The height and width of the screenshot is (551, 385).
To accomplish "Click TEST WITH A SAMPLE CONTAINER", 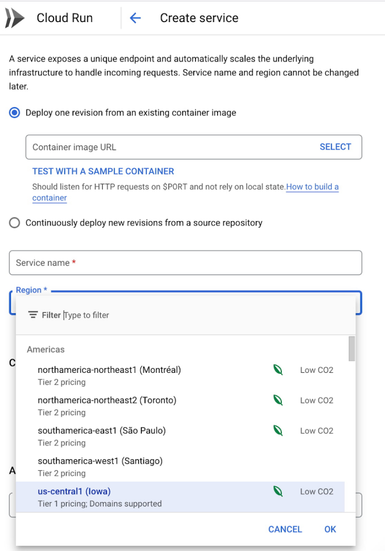I will (103, 171).
